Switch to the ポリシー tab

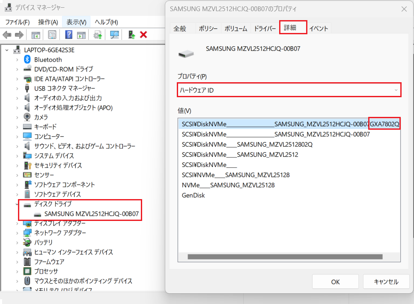(208, 29)
